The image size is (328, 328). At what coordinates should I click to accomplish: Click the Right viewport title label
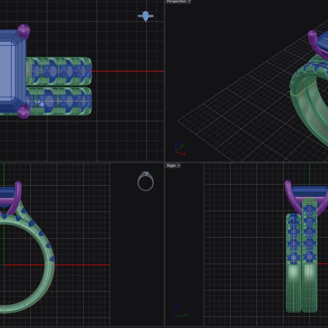(171, 166)
